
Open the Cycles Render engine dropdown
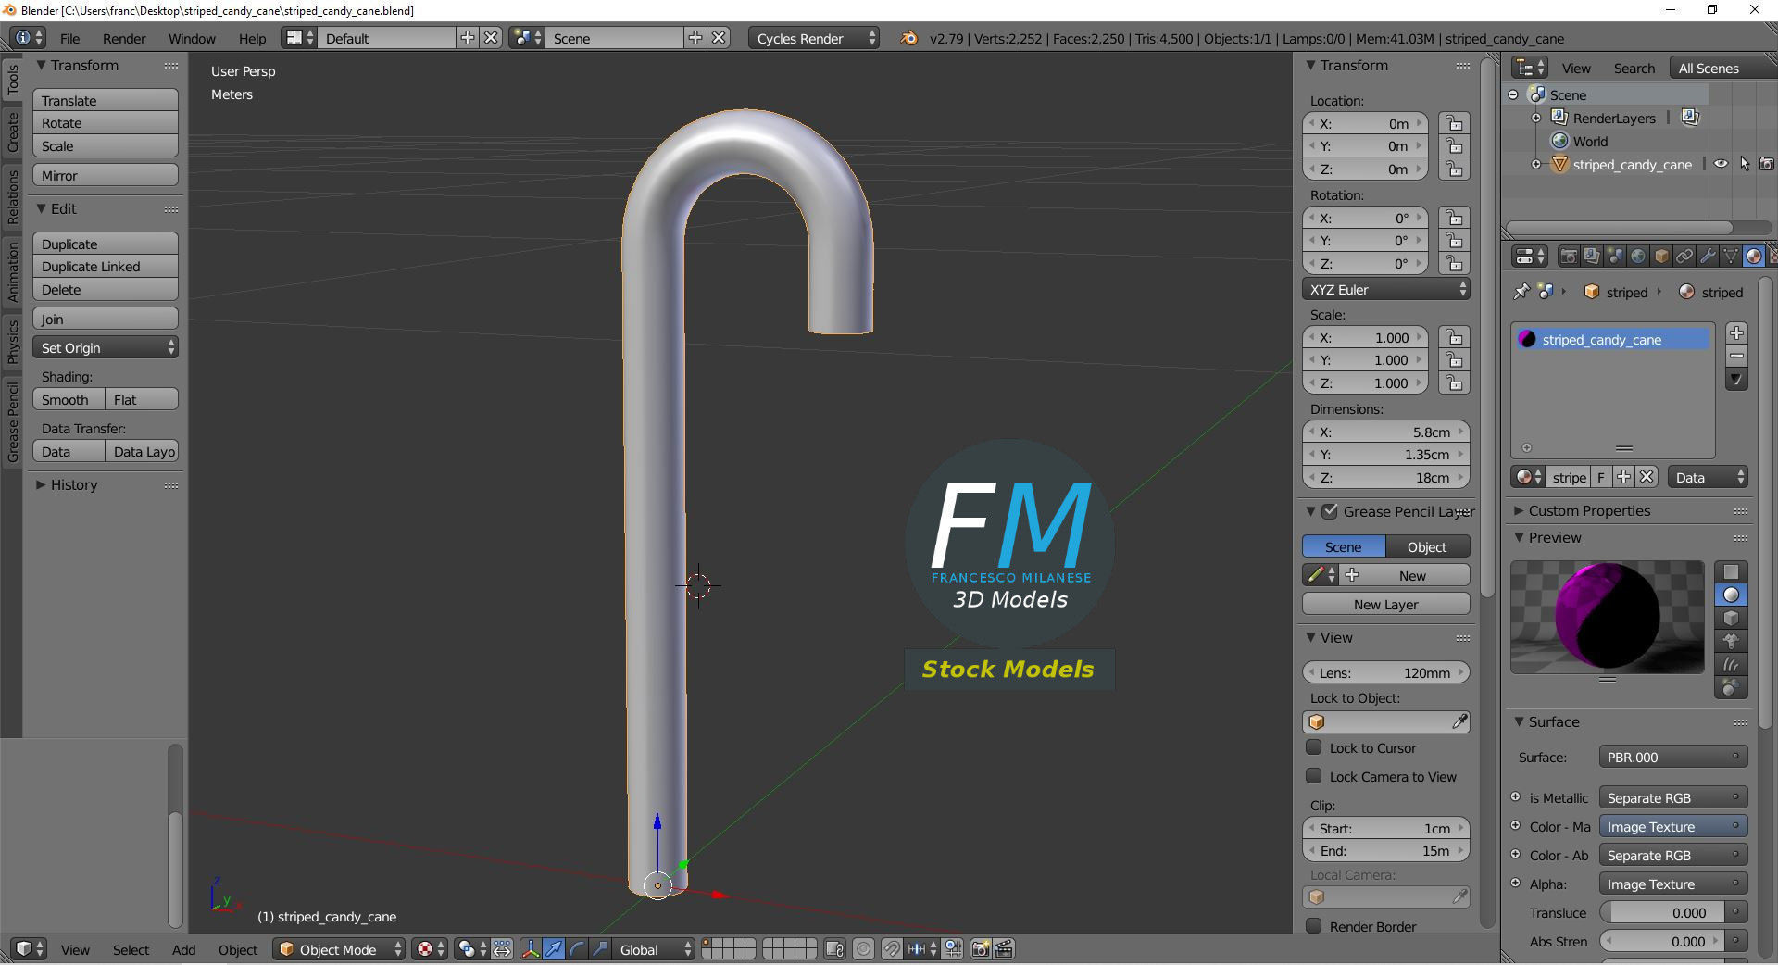pos(814,38)
